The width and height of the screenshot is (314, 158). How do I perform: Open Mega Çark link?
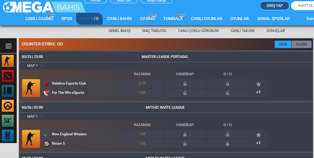tap(124, 1)
